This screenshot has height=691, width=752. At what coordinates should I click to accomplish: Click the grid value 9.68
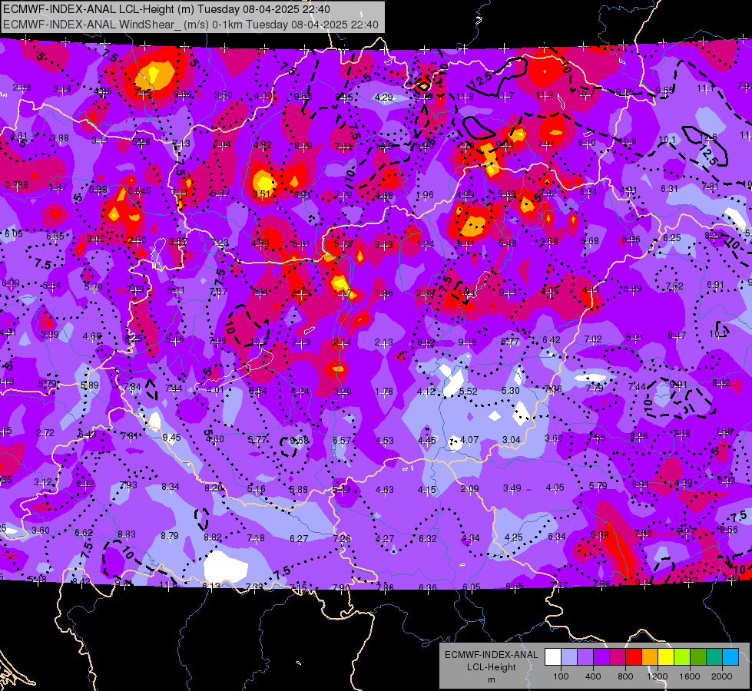tap(300, 440)
